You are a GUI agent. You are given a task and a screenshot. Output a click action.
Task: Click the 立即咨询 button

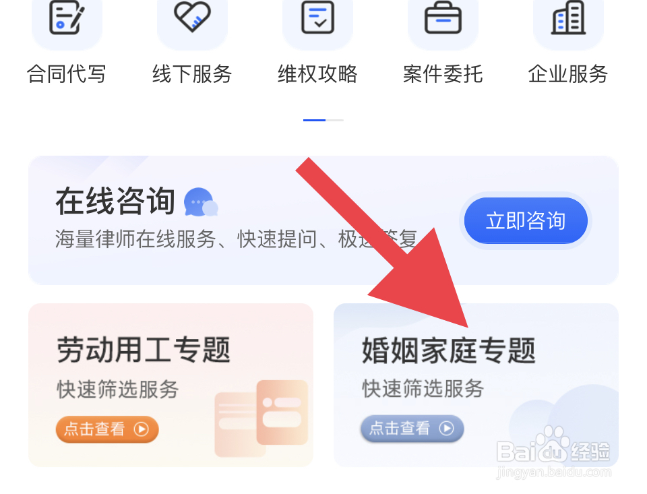pos(526,220)
